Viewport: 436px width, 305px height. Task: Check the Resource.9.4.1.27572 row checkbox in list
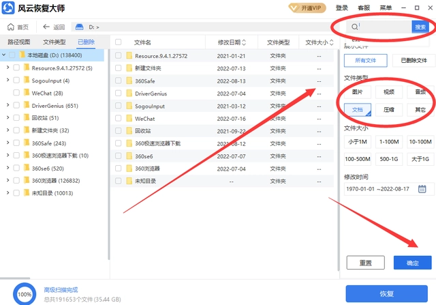click(x=118, y=55)
